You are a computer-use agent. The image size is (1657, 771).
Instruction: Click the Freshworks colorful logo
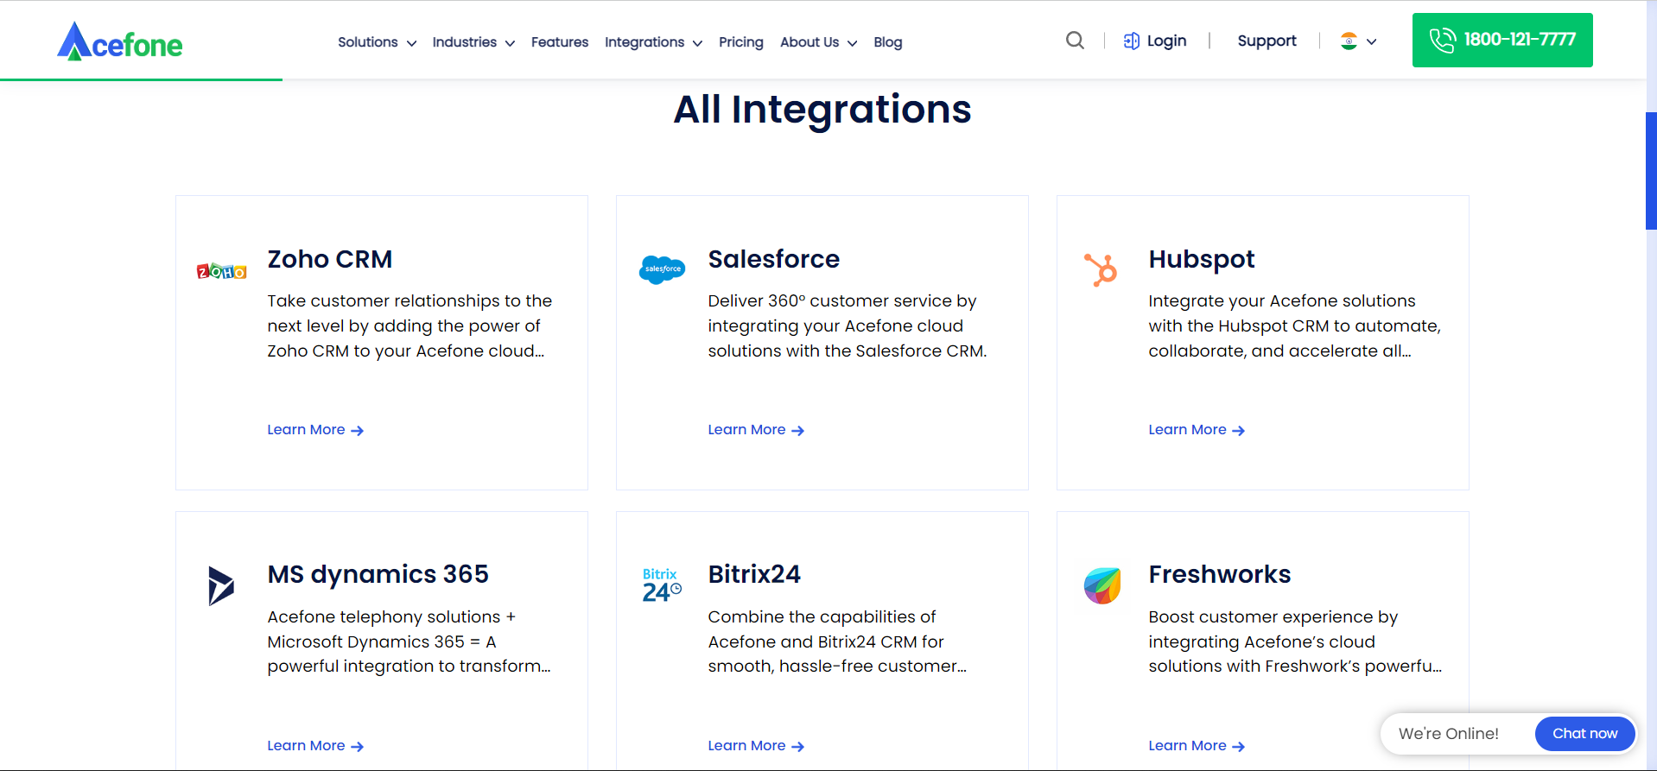1102,585
